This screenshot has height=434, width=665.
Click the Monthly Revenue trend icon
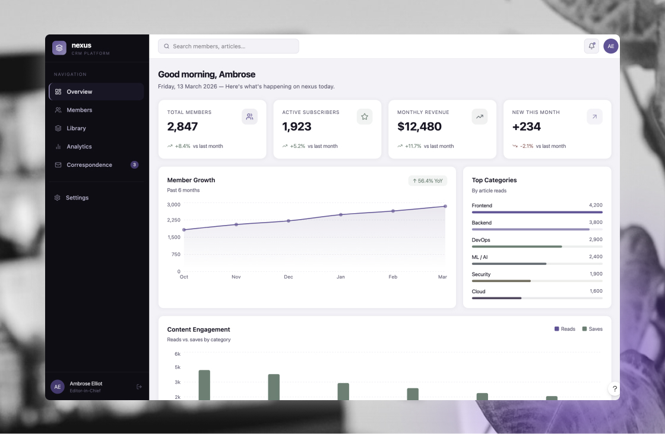click(480, 117)
